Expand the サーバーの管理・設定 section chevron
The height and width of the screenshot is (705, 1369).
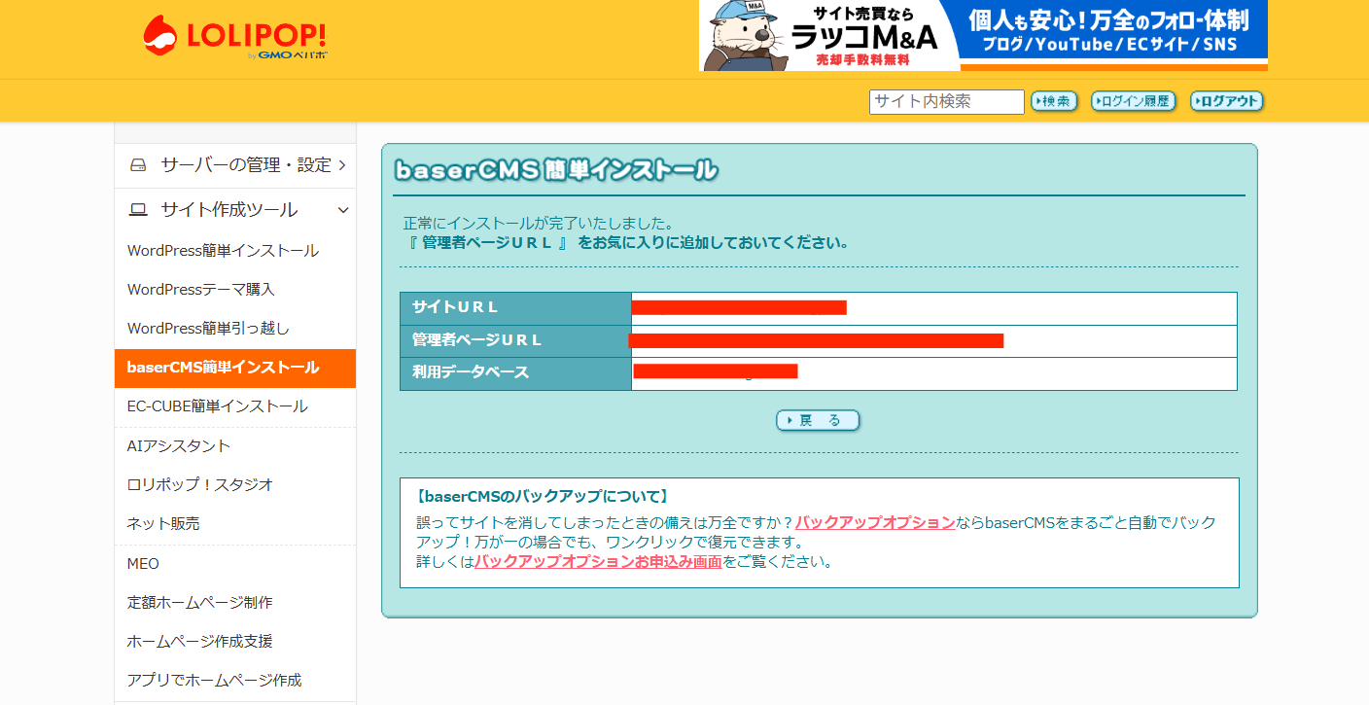pyautogui.click(x=342, y=165)
